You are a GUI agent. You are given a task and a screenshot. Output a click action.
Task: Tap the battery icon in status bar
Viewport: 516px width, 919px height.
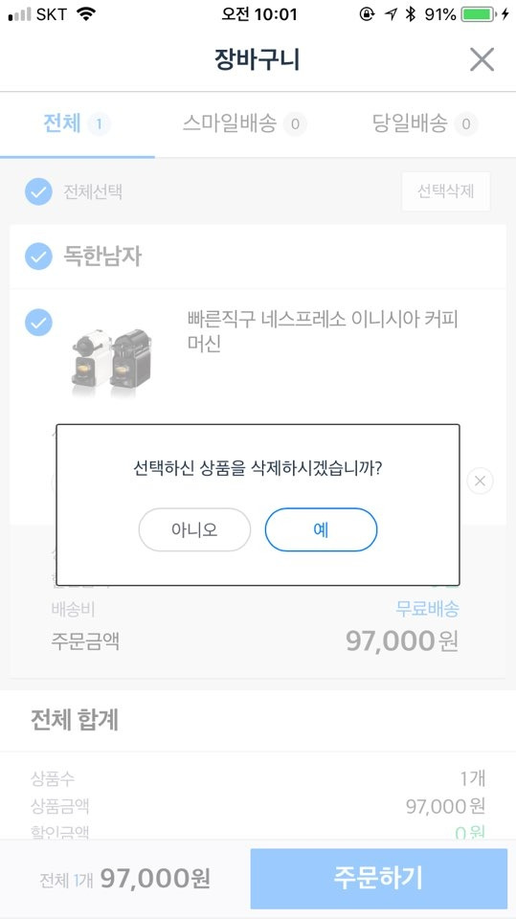pyautogui.click(x=480, y=14)
